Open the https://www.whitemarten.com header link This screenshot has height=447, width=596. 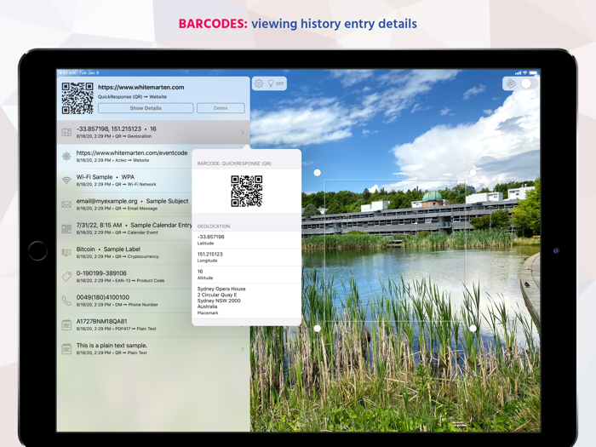141,87
